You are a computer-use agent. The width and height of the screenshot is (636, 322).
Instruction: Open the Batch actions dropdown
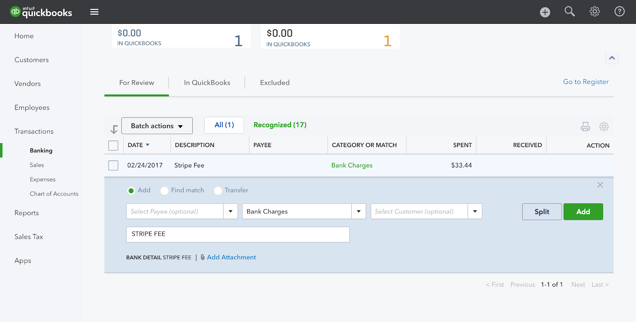coord(157,126)
